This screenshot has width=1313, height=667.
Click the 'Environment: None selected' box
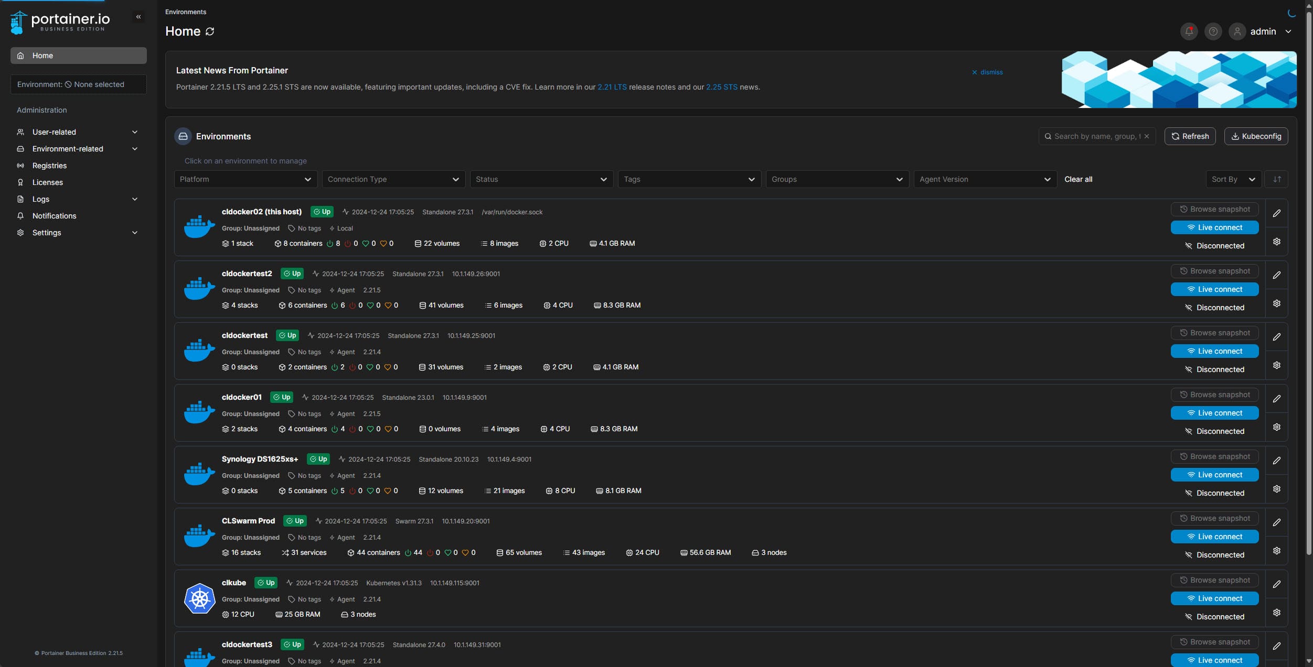(x=78, y=84)
